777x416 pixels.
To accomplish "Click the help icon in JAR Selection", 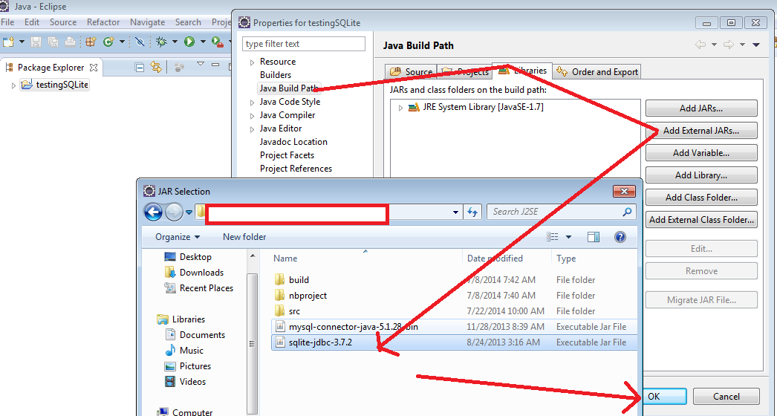I will [620, 237].
